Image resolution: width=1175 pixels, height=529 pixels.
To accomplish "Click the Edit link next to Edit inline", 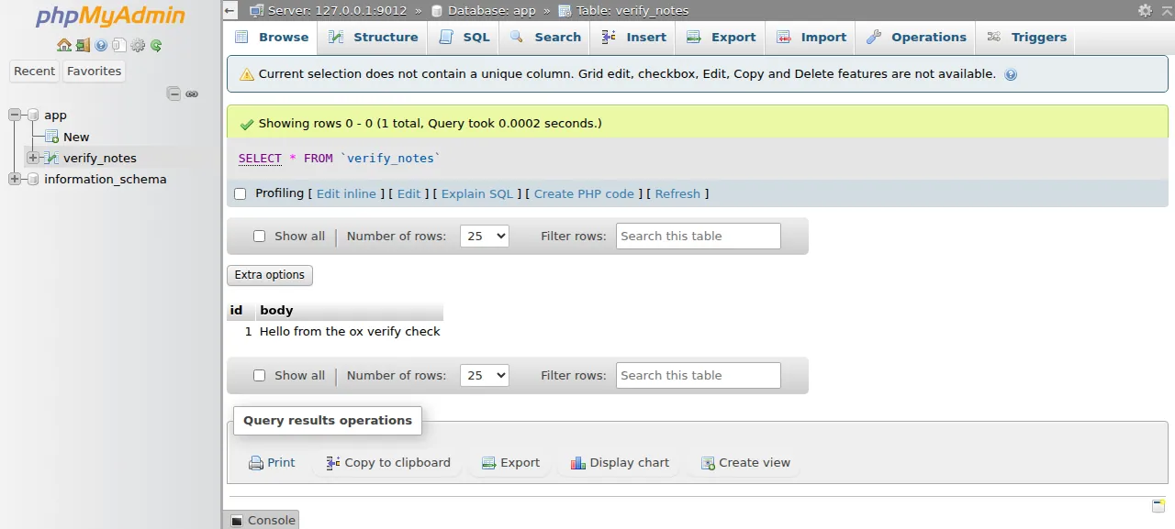I will point(408,193).
